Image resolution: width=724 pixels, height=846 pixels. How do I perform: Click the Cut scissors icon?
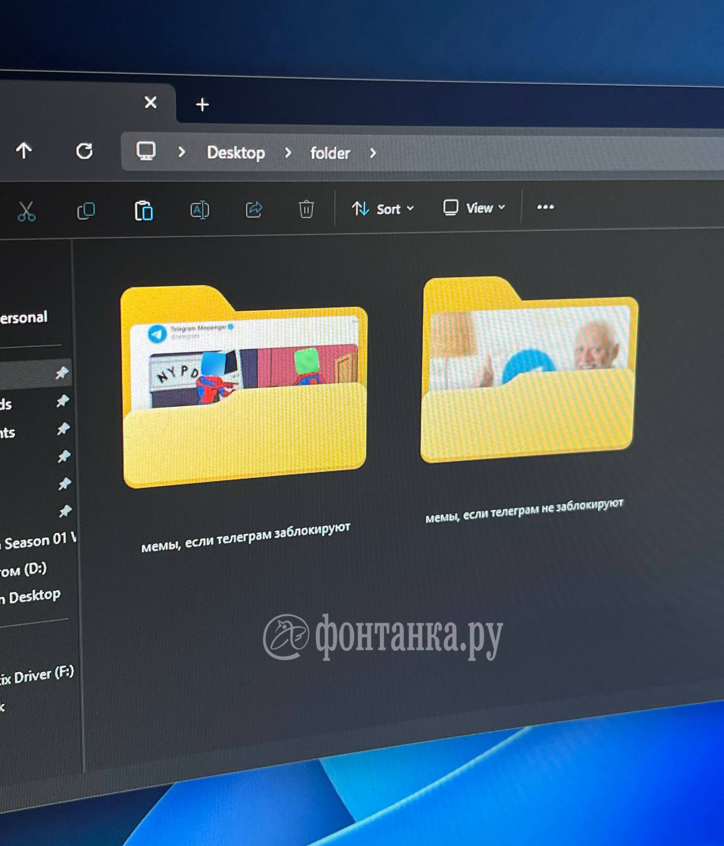click(26, 211)
